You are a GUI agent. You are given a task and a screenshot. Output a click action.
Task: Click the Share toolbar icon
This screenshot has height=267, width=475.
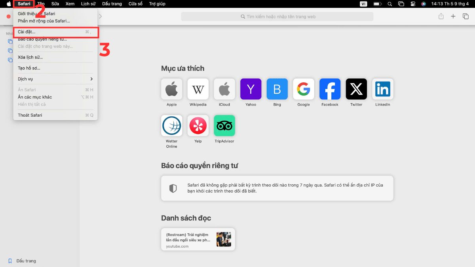pos(441,16)
